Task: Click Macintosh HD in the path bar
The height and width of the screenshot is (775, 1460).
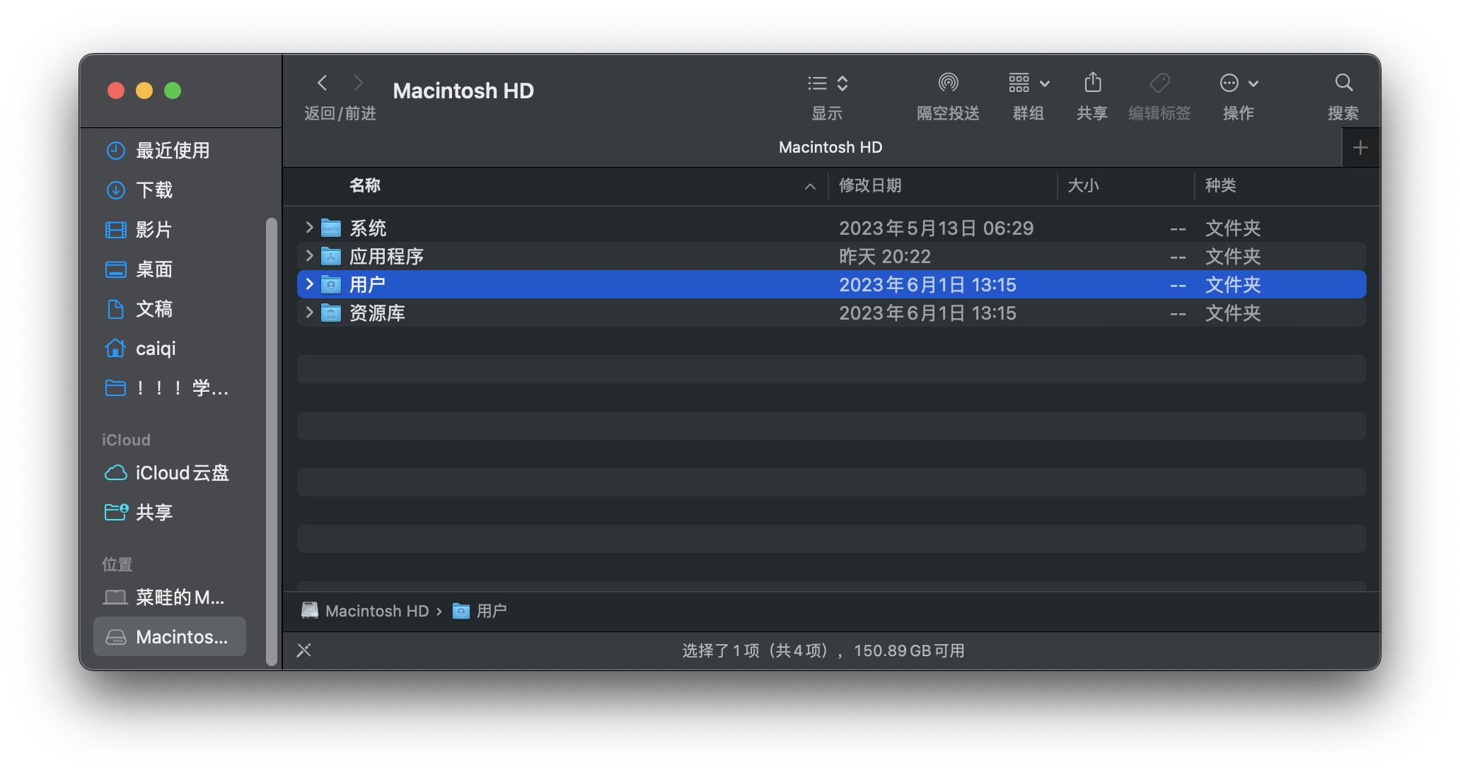Action: tap(376, 611)
